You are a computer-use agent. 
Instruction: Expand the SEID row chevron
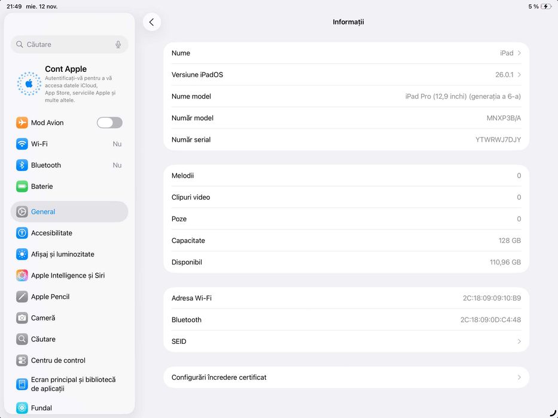coord(519,341)
